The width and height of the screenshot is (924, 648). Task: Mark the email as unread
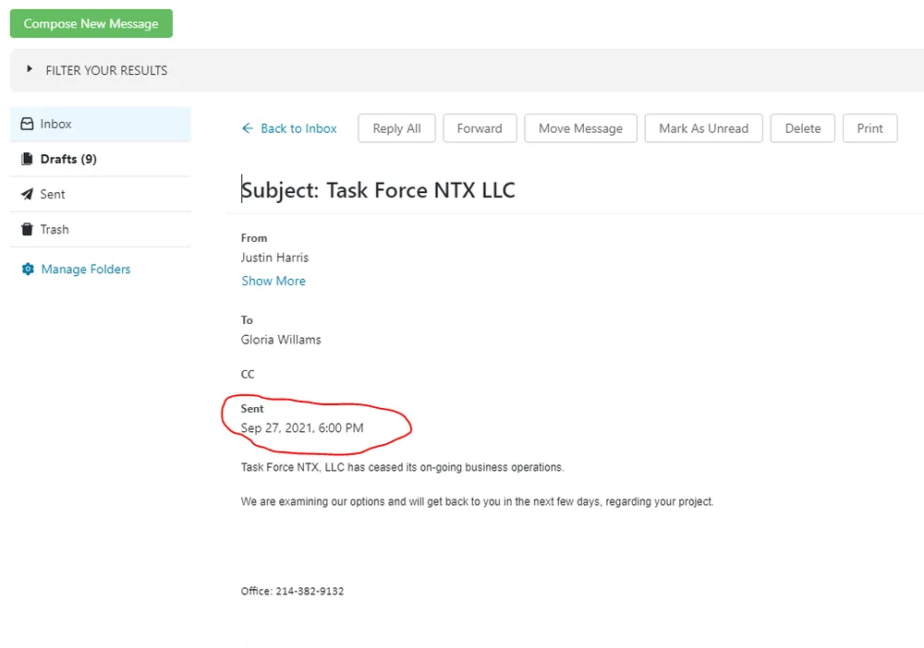(703, 128)
